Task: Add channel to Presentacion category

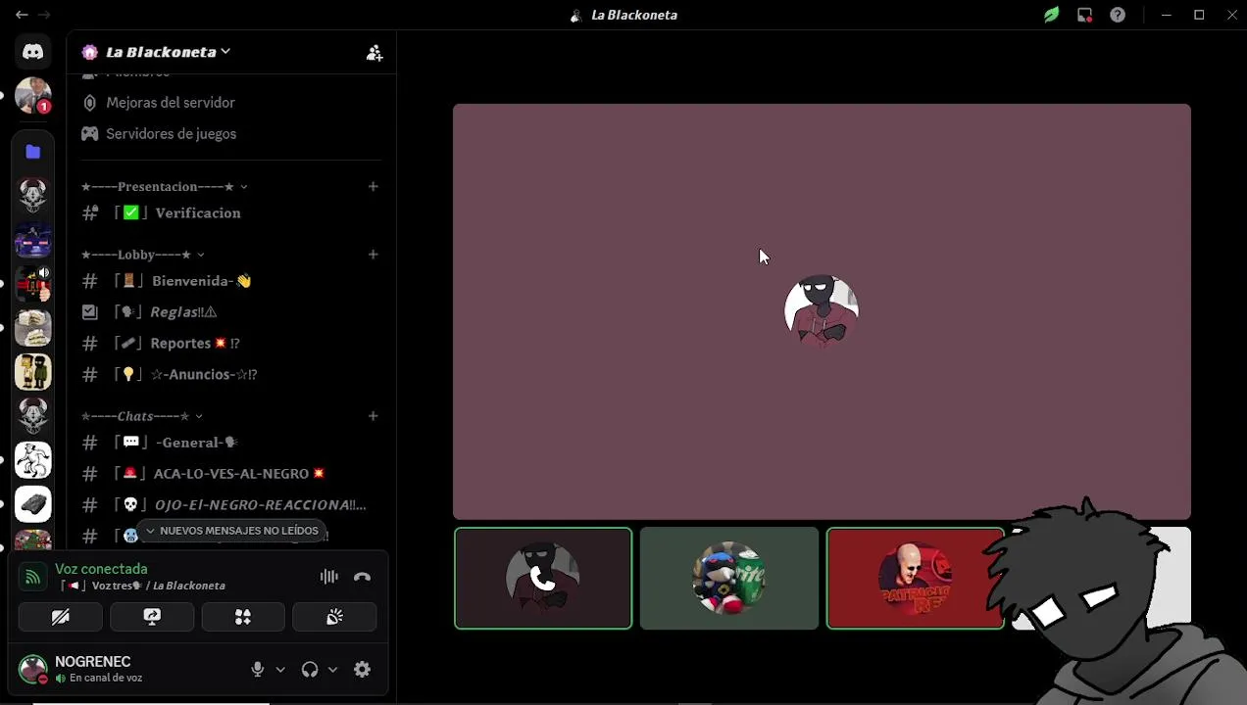Action: (x=373, y=186)
